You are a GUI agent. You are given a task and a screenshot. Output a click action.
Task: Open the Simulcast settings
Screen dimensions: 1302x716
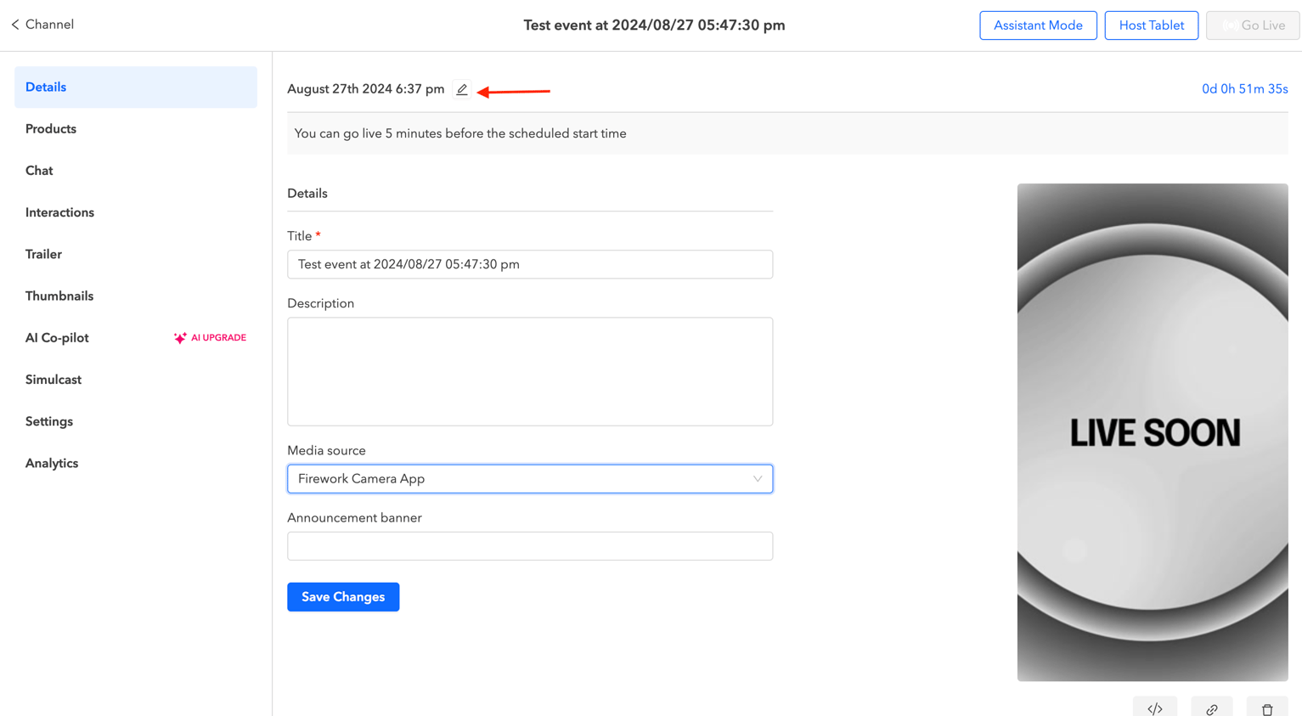click(53, 379)
